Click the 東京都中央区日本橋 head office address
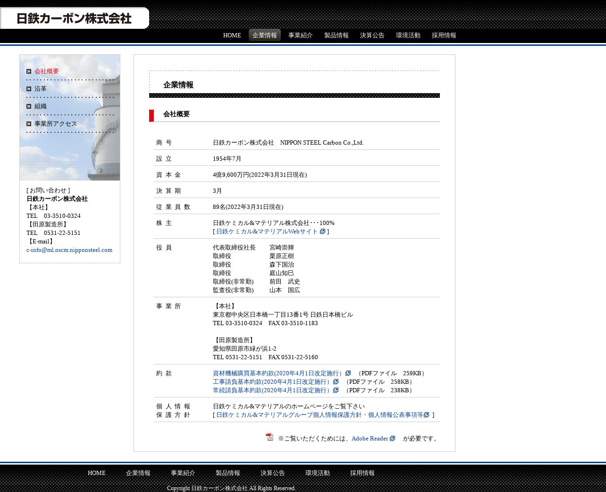Screen dimensions: 606x492 pyautogui.click(x=283, y=315)
